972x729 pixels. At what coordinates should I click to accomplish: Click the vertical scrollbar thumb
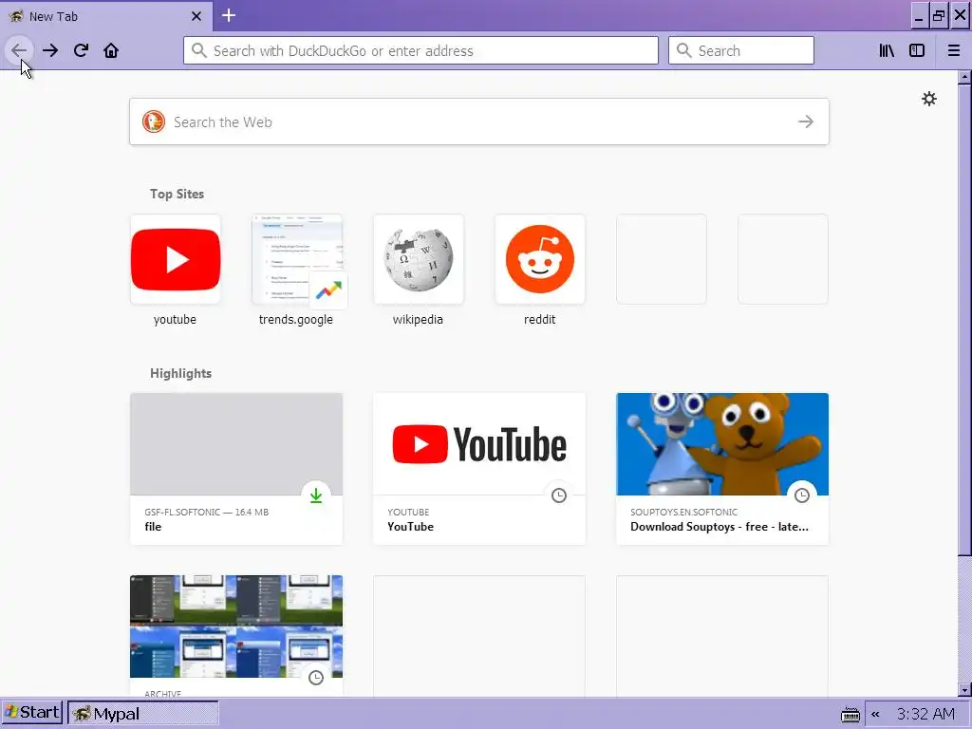[x=964, y=320]
